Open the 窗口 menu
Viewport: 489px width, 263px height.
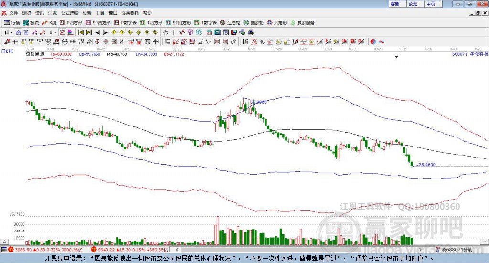113,13
